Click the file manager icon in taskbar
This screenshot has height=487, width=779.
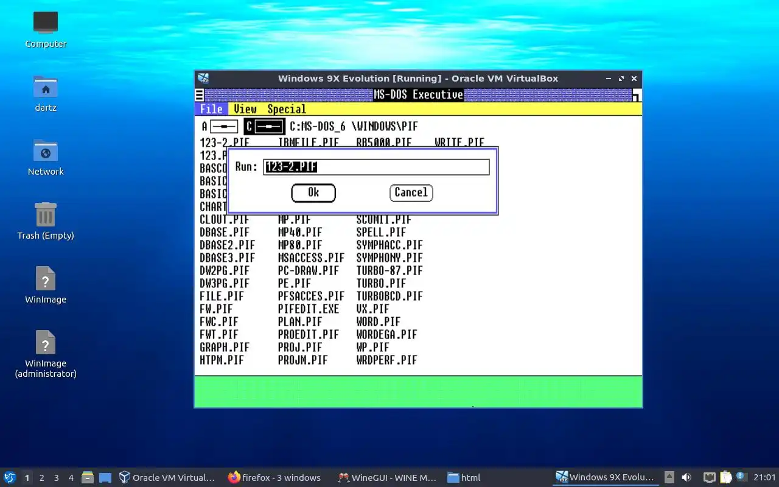pyautogui.click(x=88, y=477)
